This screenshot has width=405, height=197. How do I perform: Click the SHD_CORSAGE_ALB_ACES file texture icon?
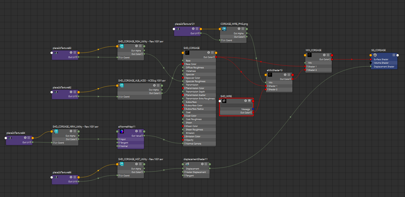point(122,85)
